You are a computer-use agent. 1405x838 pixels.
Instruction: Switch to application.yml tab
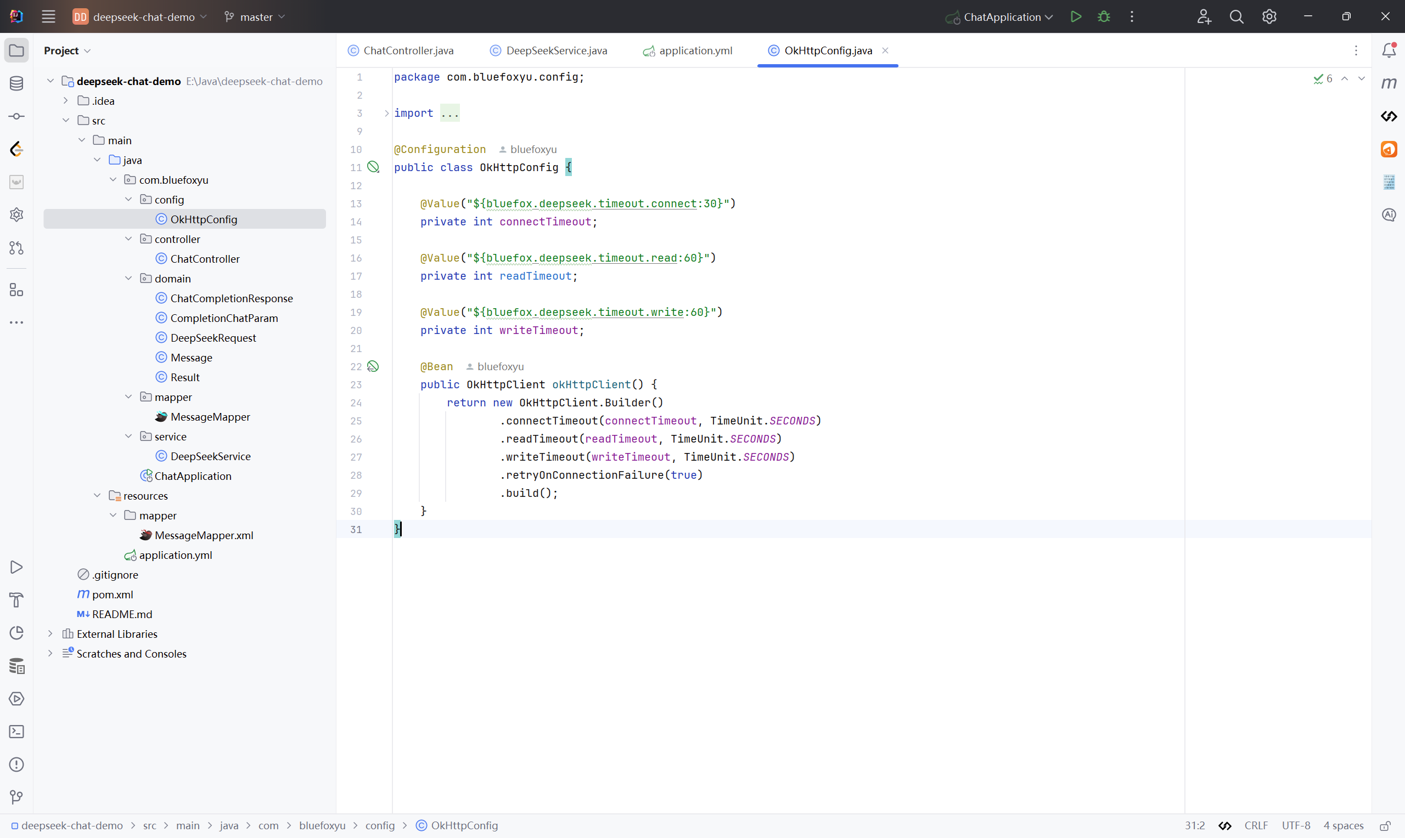point(695,51)
